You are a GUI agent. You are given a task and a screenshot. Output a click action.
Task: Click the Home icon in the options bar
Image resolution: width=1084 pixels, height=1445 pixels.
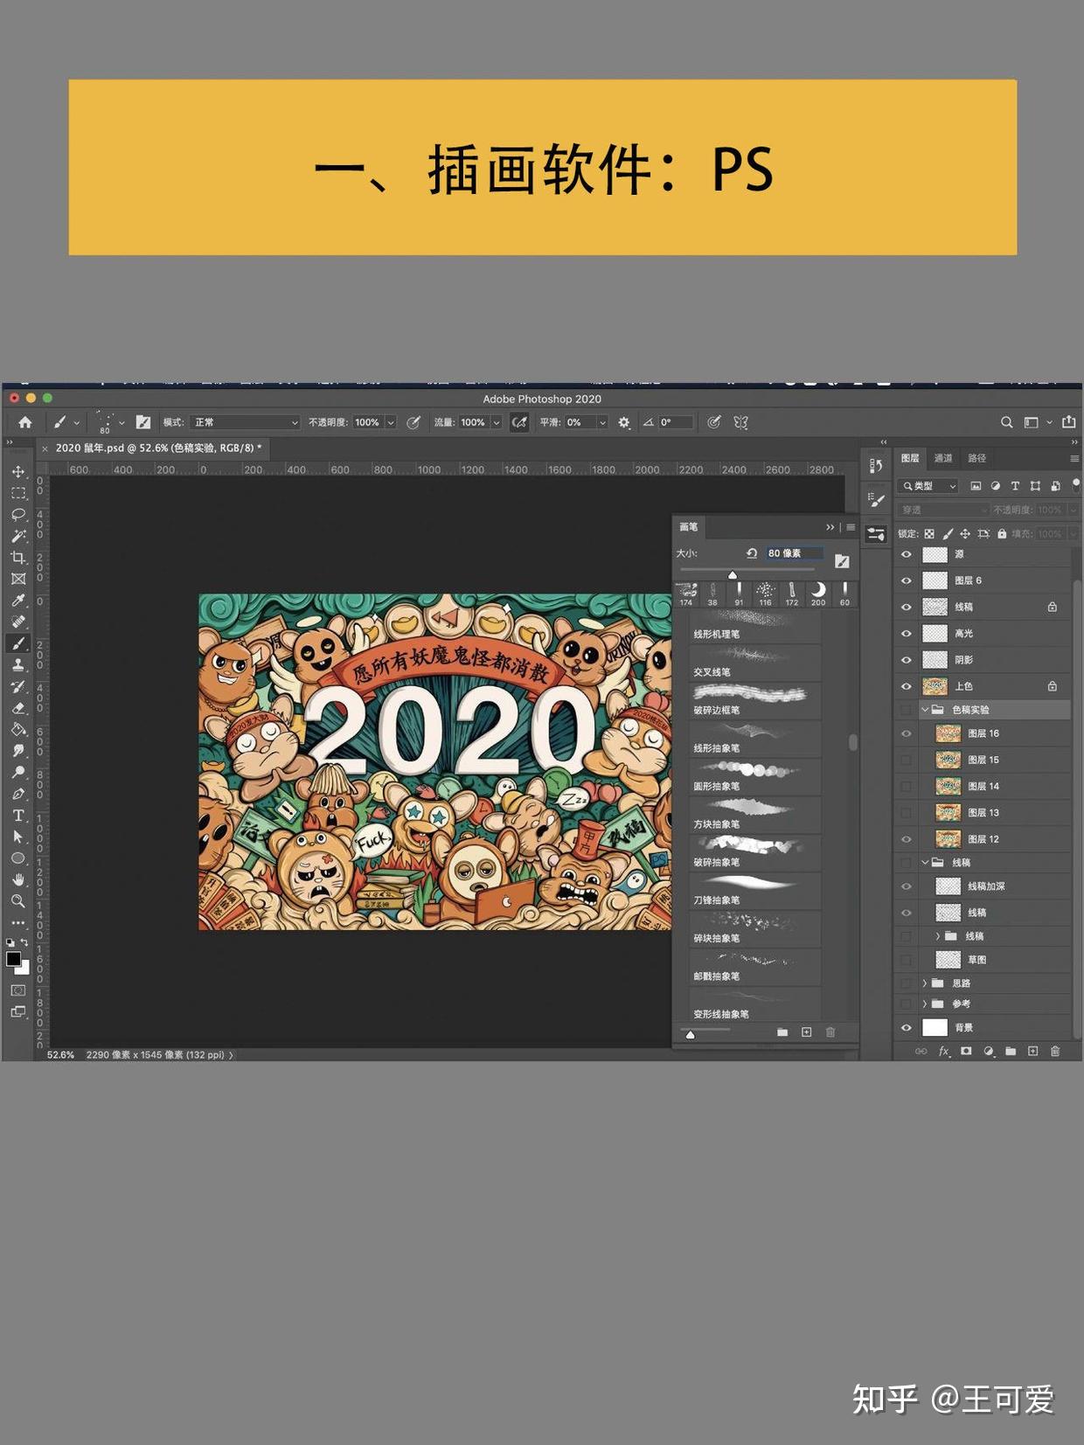coord(25,422)
